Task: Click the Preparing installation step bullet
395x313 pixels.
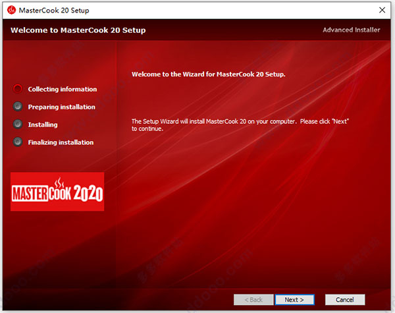Action: pyautogui.click(x=18, y=106)
